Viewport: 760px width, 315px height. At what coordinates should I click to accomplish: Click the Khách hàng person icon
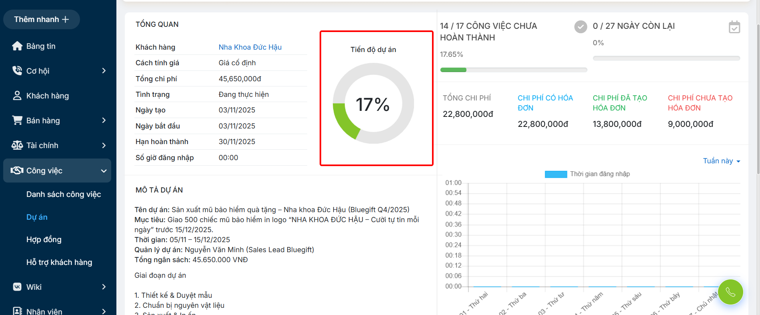[17, 96]
